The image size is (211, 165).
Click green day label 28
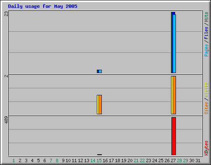point(179,160)
